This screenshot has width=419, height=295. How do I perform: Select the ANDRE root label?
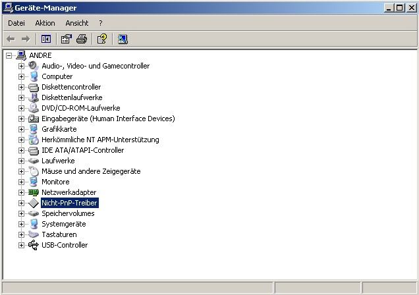(40, 55)
